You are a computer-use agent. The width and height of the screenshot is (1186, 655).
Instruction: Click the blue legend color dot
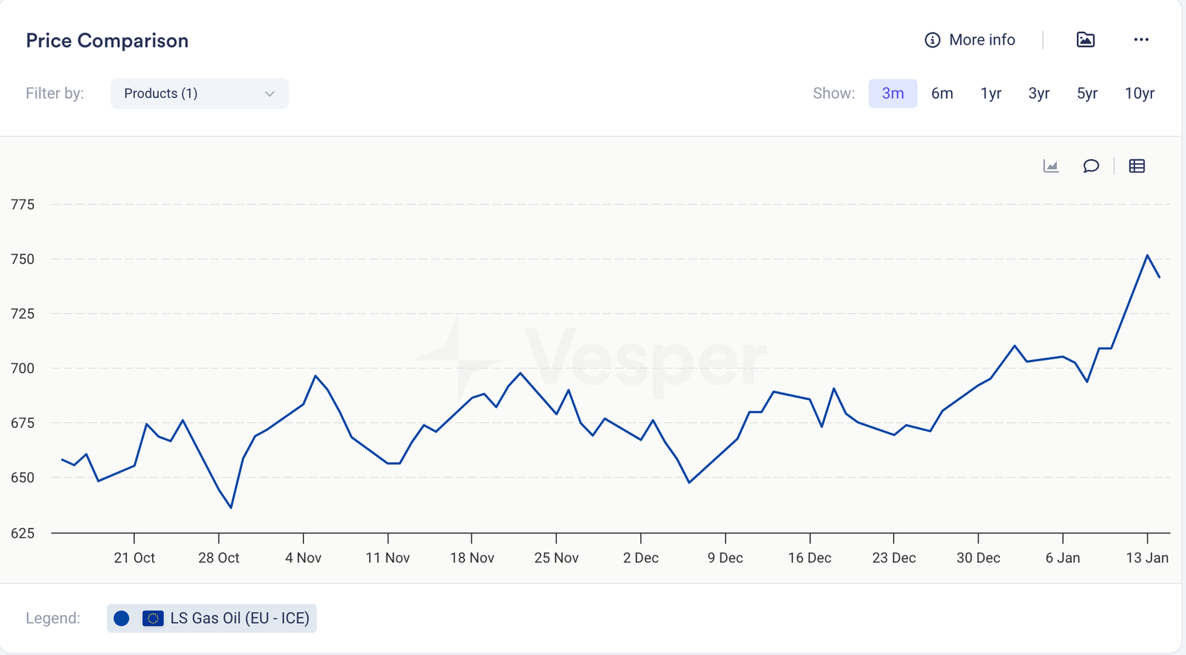122,618
